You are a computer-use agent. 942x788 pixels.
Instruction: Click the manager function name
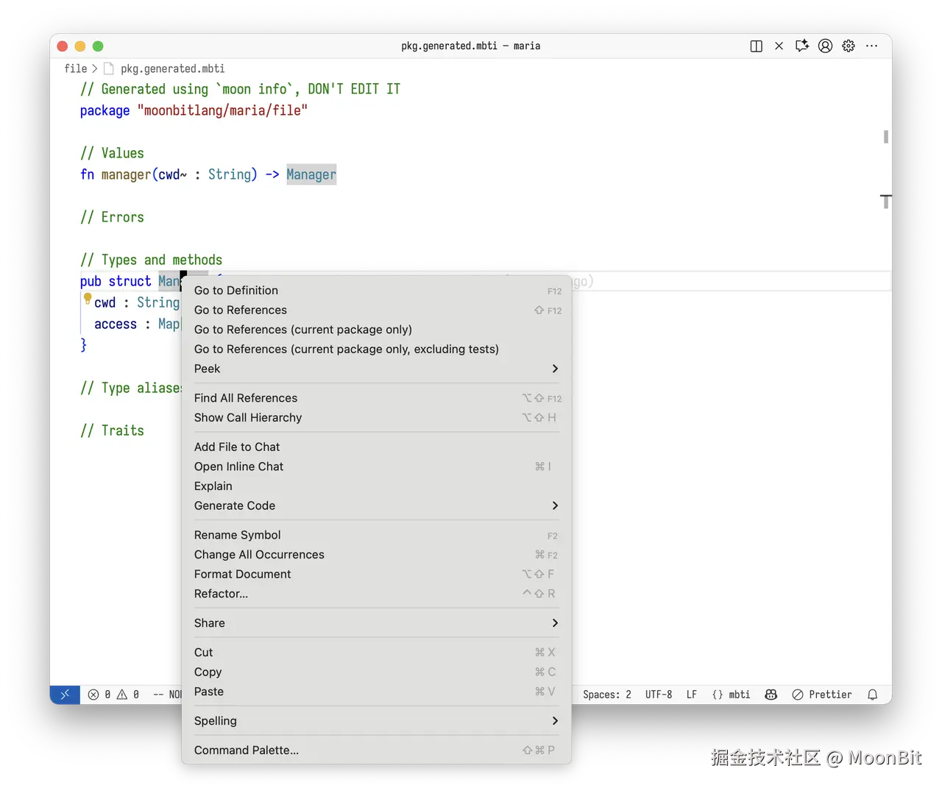click(126, 174)
